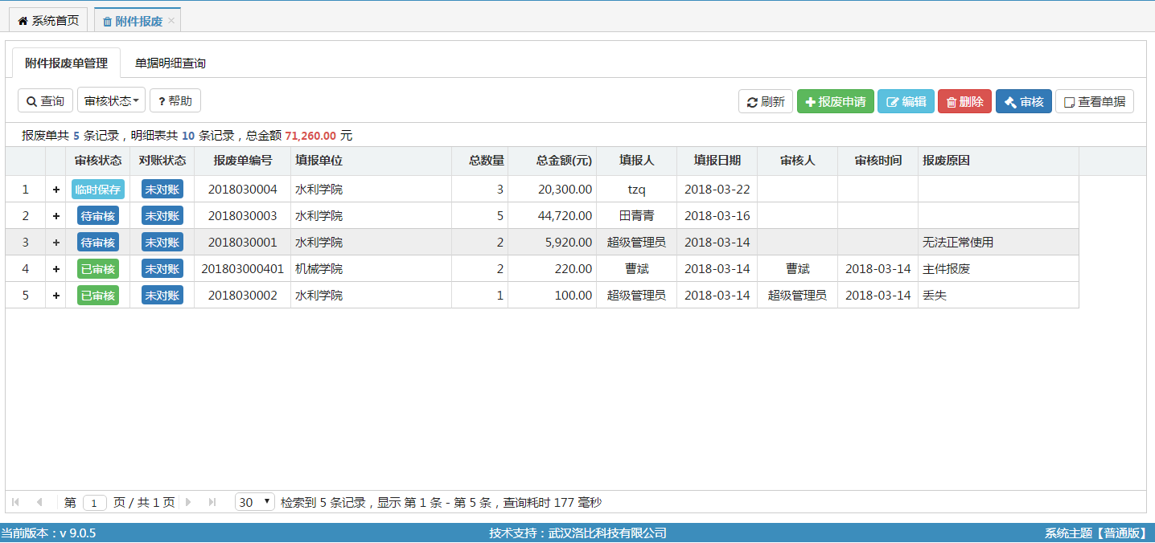Open the 查看单据 view document button
This screenshot has width=1155, height=543.
point(1094,102)
